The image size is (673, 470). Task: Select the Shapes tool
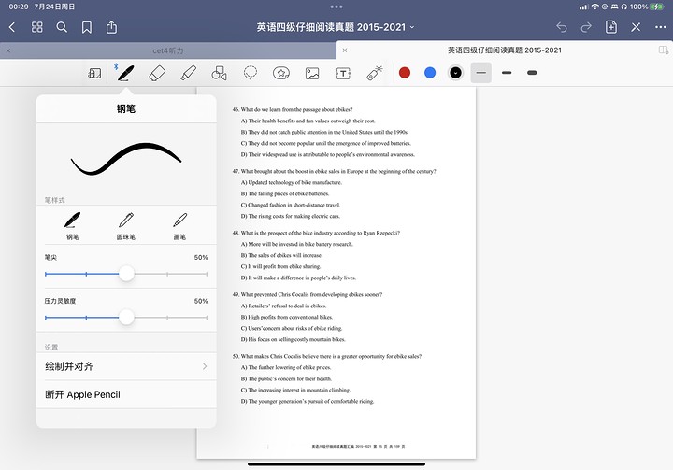pos(219,74)
